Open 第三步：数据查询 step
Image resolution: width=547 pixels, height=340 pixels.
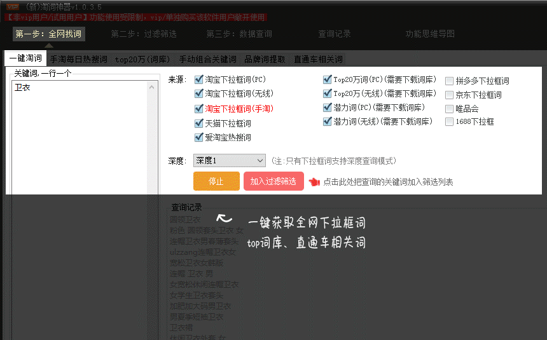pyautogui.click(x=239, y=34)
